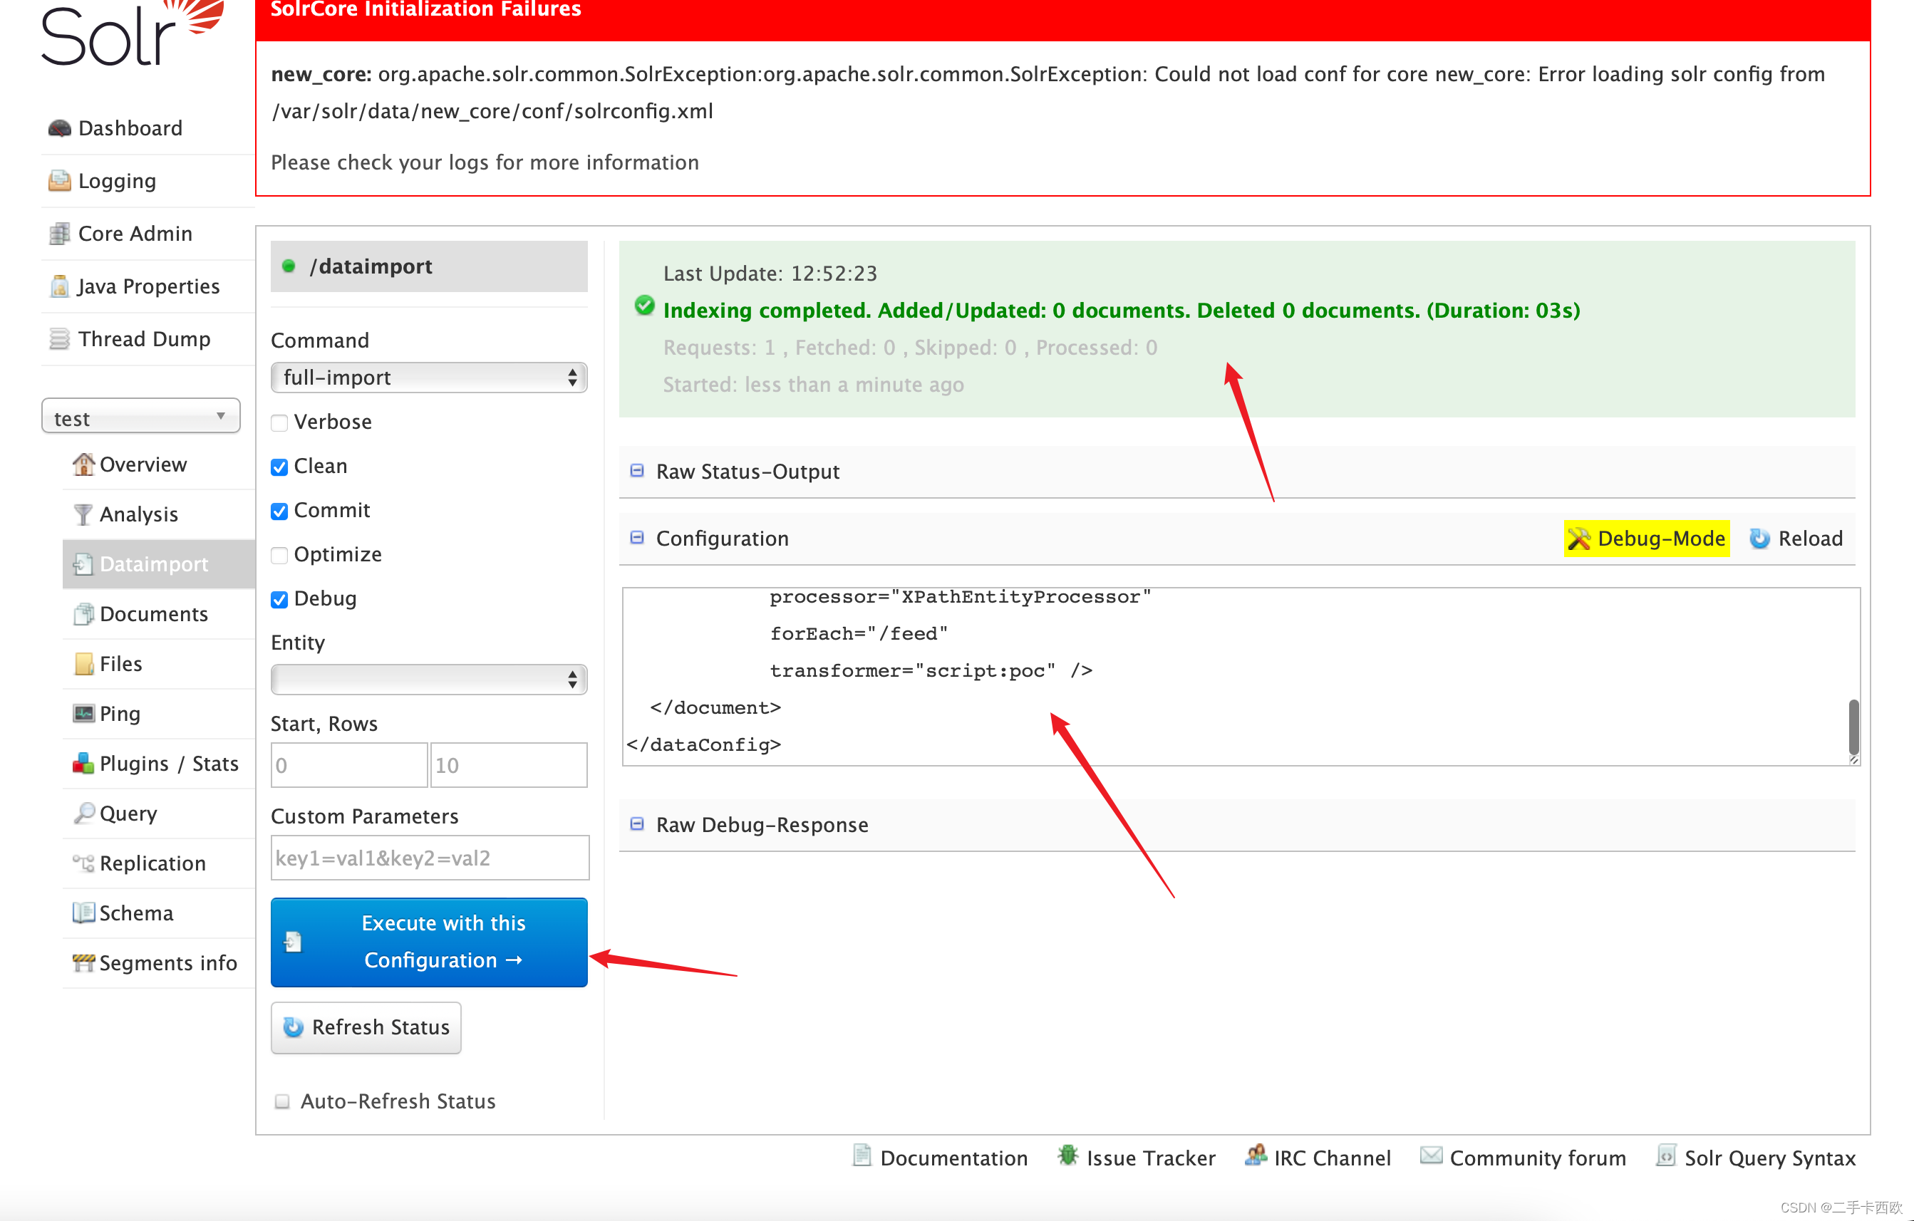Click the Files folder icon
This screenshot has width=1914, height=1221.
83,664
